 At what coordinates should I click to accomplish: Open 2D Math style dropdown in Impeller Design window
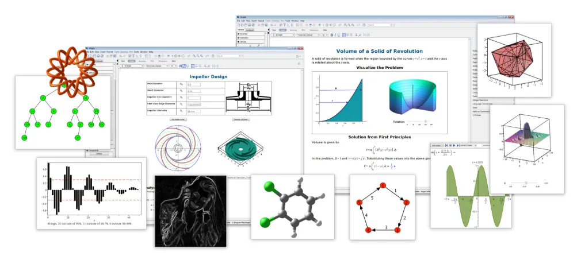132,66
